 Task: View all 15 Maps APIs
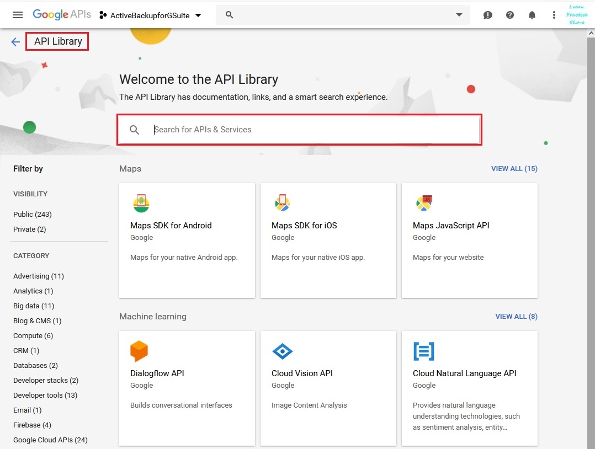click(x=514, y=168)
